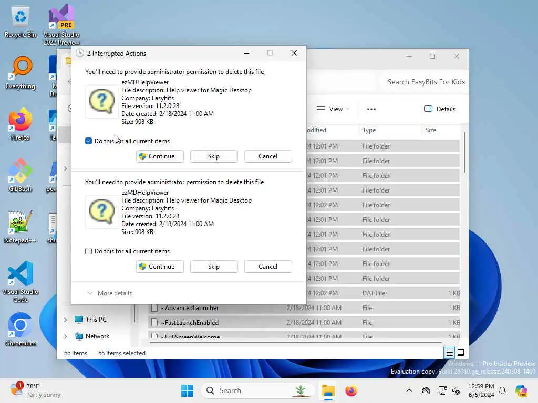Sort by Type column header
538x403 pixels.
[x=390, y=130]
